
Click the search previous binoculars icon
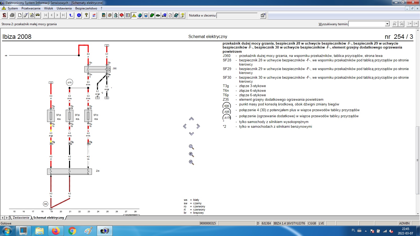[401, 24]
